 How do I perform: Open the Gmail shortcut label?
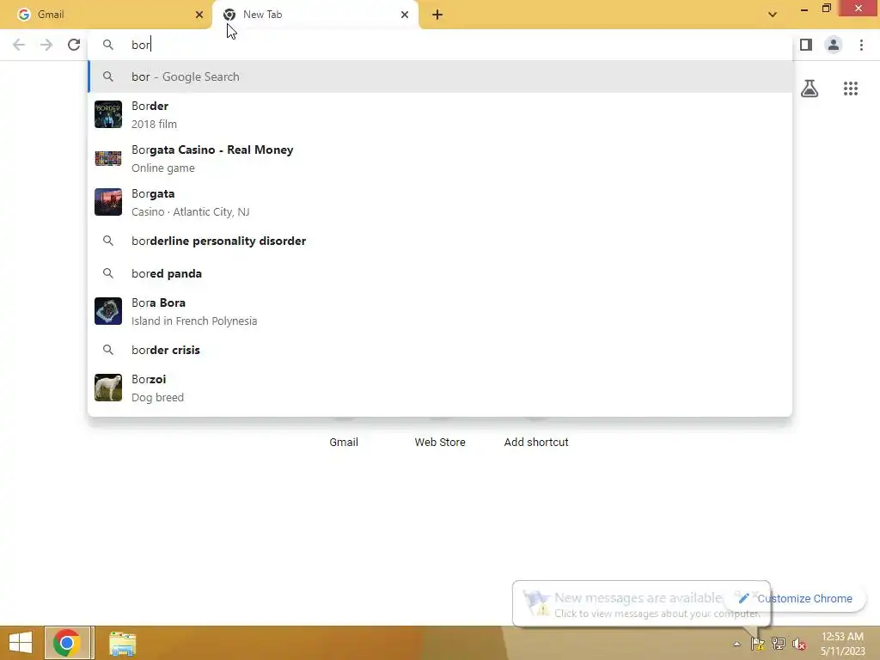[x=344, y=443]
